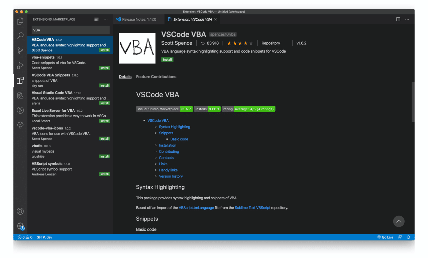Select the VBScript symbols extension row
428x258 pixels.
(x=70, y=169)
